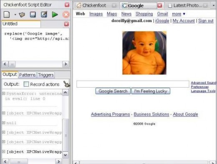This screenshot has height=164, width=217.
Task: Run the script with green play icon
Action: point(55,15)
